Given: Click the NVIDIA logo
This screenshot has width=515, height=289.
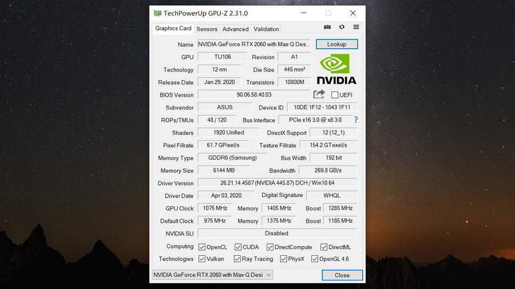Looking at the screenshot, I should coord(336,70).
